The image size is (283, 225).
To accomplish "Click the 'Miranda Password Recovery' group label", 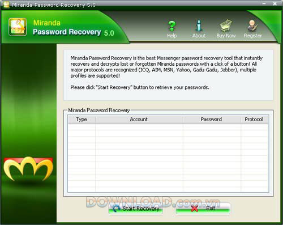I will 99,110.
